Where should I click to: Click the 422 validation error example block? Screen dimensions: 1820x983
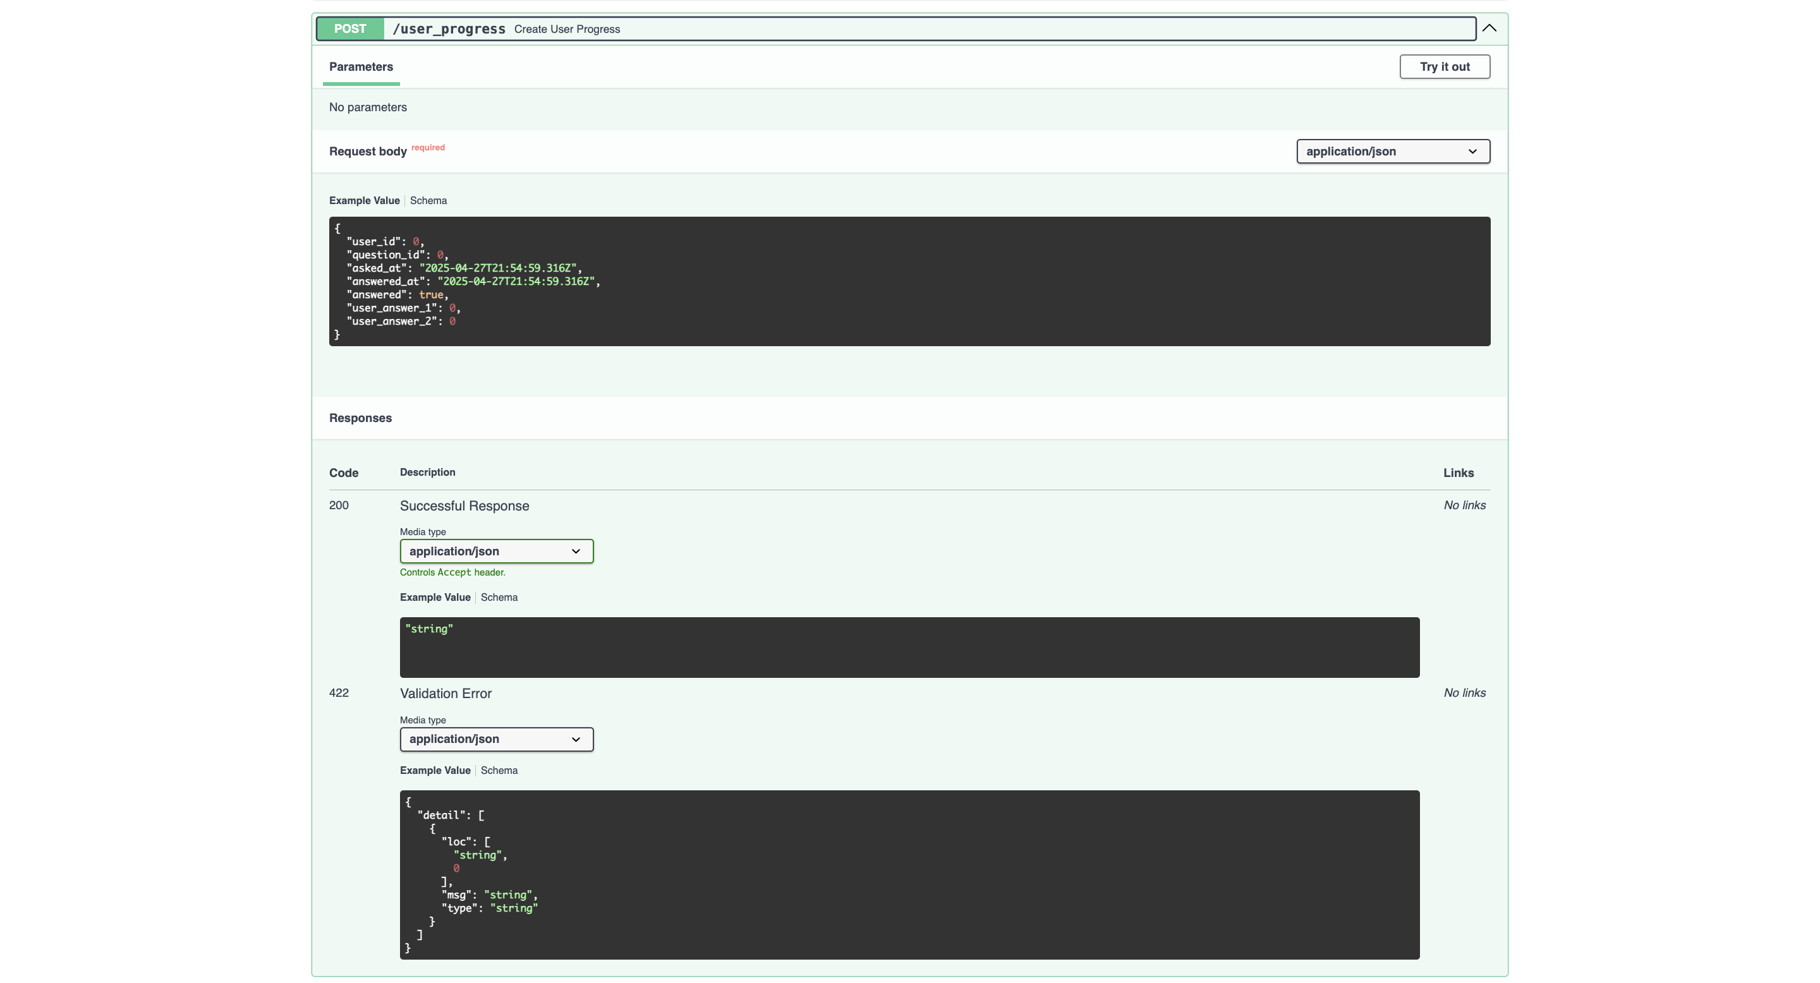(x=909, y=874)
